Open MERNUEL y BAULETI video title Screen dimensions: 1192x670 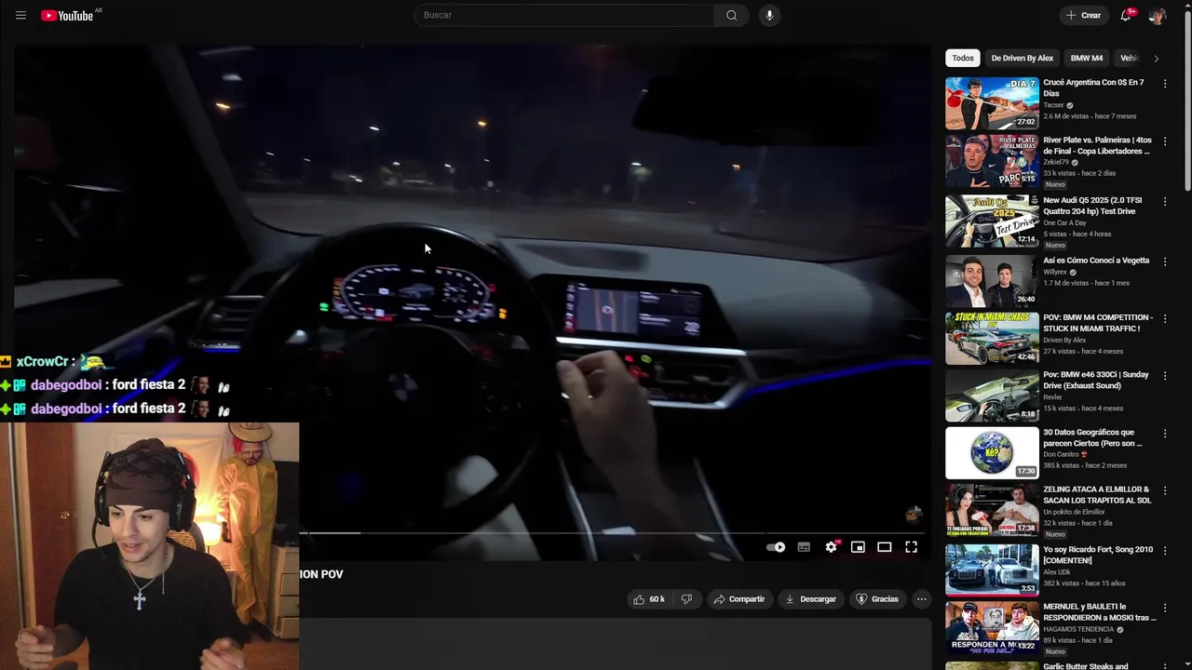pos(1100,611)
